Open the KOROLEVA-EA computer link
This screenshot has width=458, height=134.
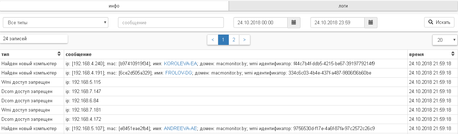pyautogui.click(x=180, y=64)
